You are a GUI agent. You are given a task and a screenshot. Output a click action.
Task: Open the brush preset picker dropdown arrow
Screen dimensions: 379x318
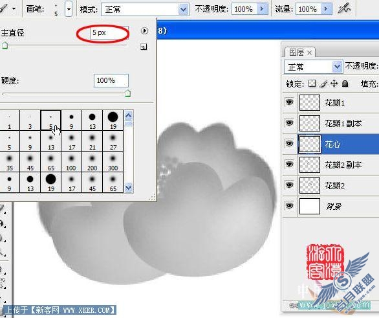(69, 10)
